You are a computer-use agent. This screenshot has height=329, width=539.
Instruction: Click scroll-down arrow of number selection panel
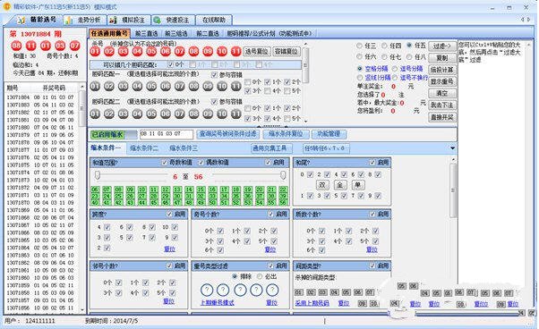pyautogui.click(x=305, y=121)
